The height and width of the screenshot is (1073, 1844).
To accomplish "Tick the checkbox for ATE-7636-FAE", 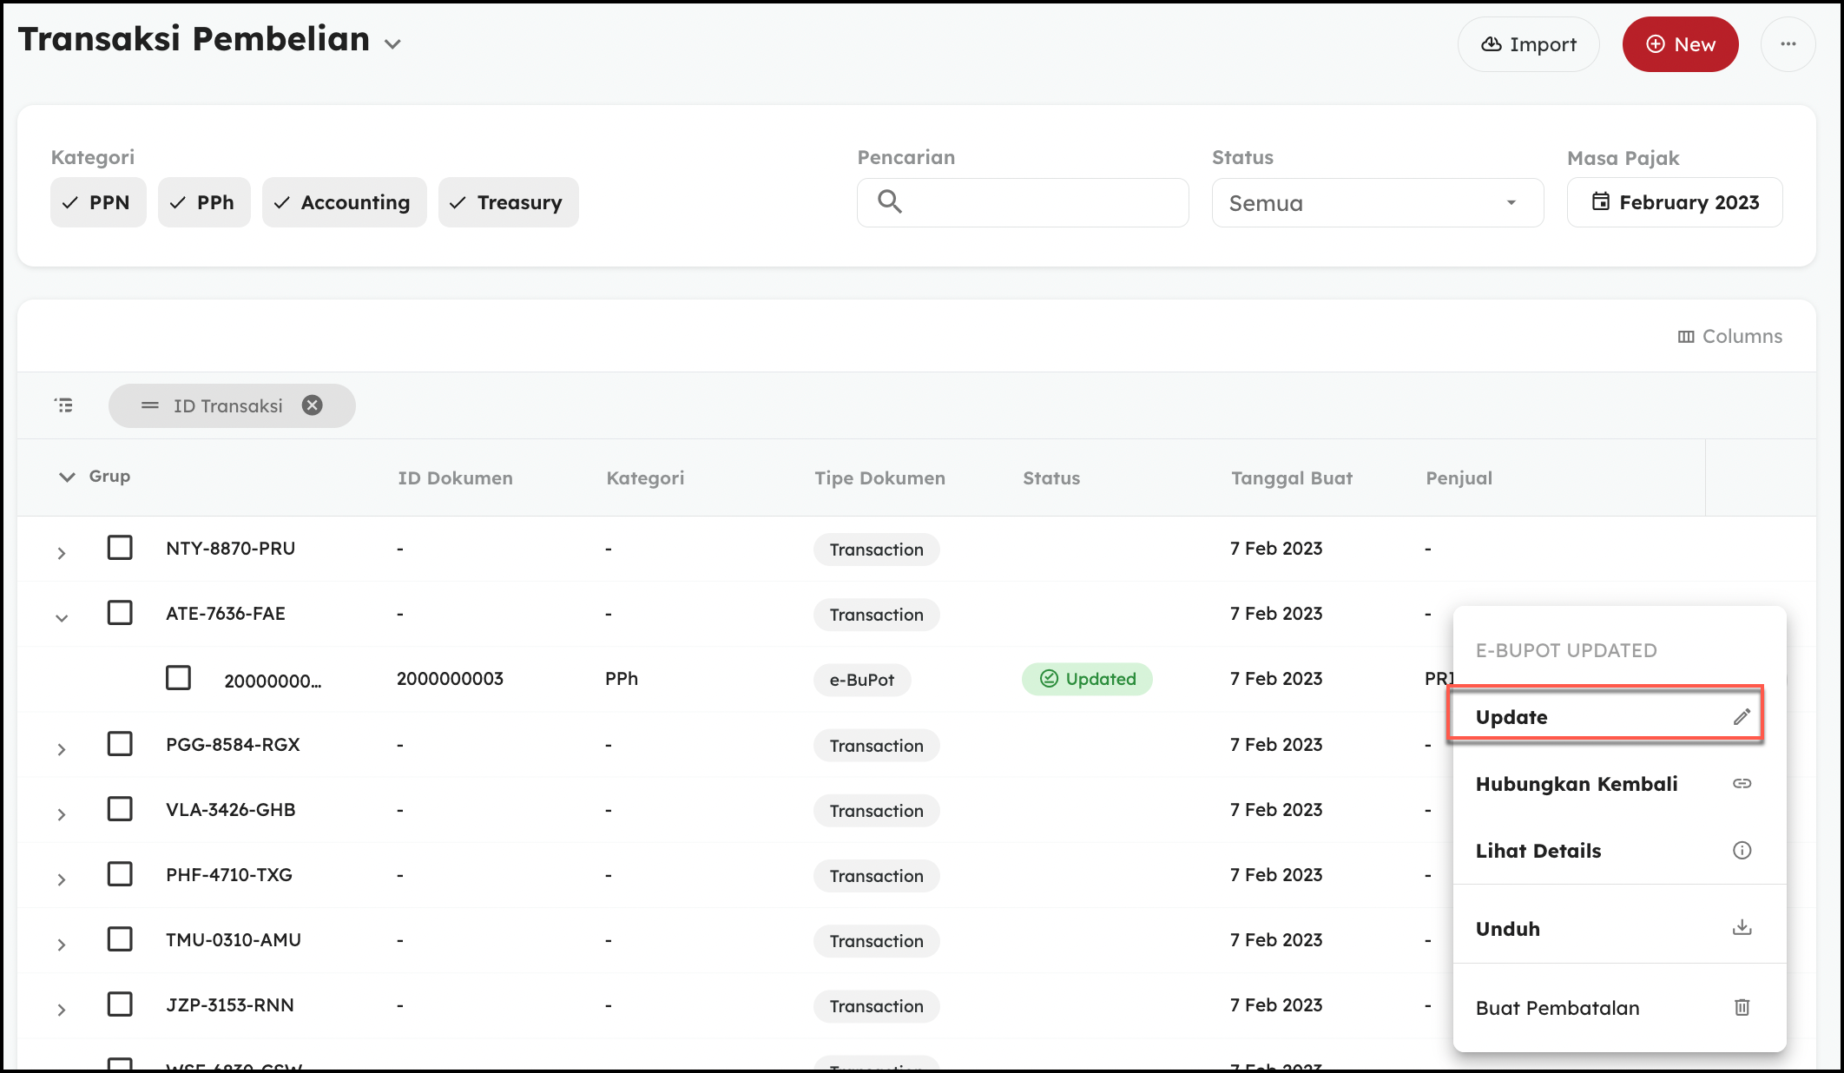I will coord(120,613).
